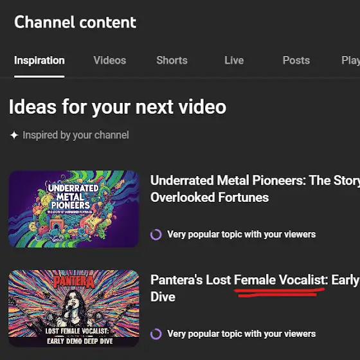Click the Inspired by your channel label
The width and height of the screenshot is (360, 360).
(76, 135)
